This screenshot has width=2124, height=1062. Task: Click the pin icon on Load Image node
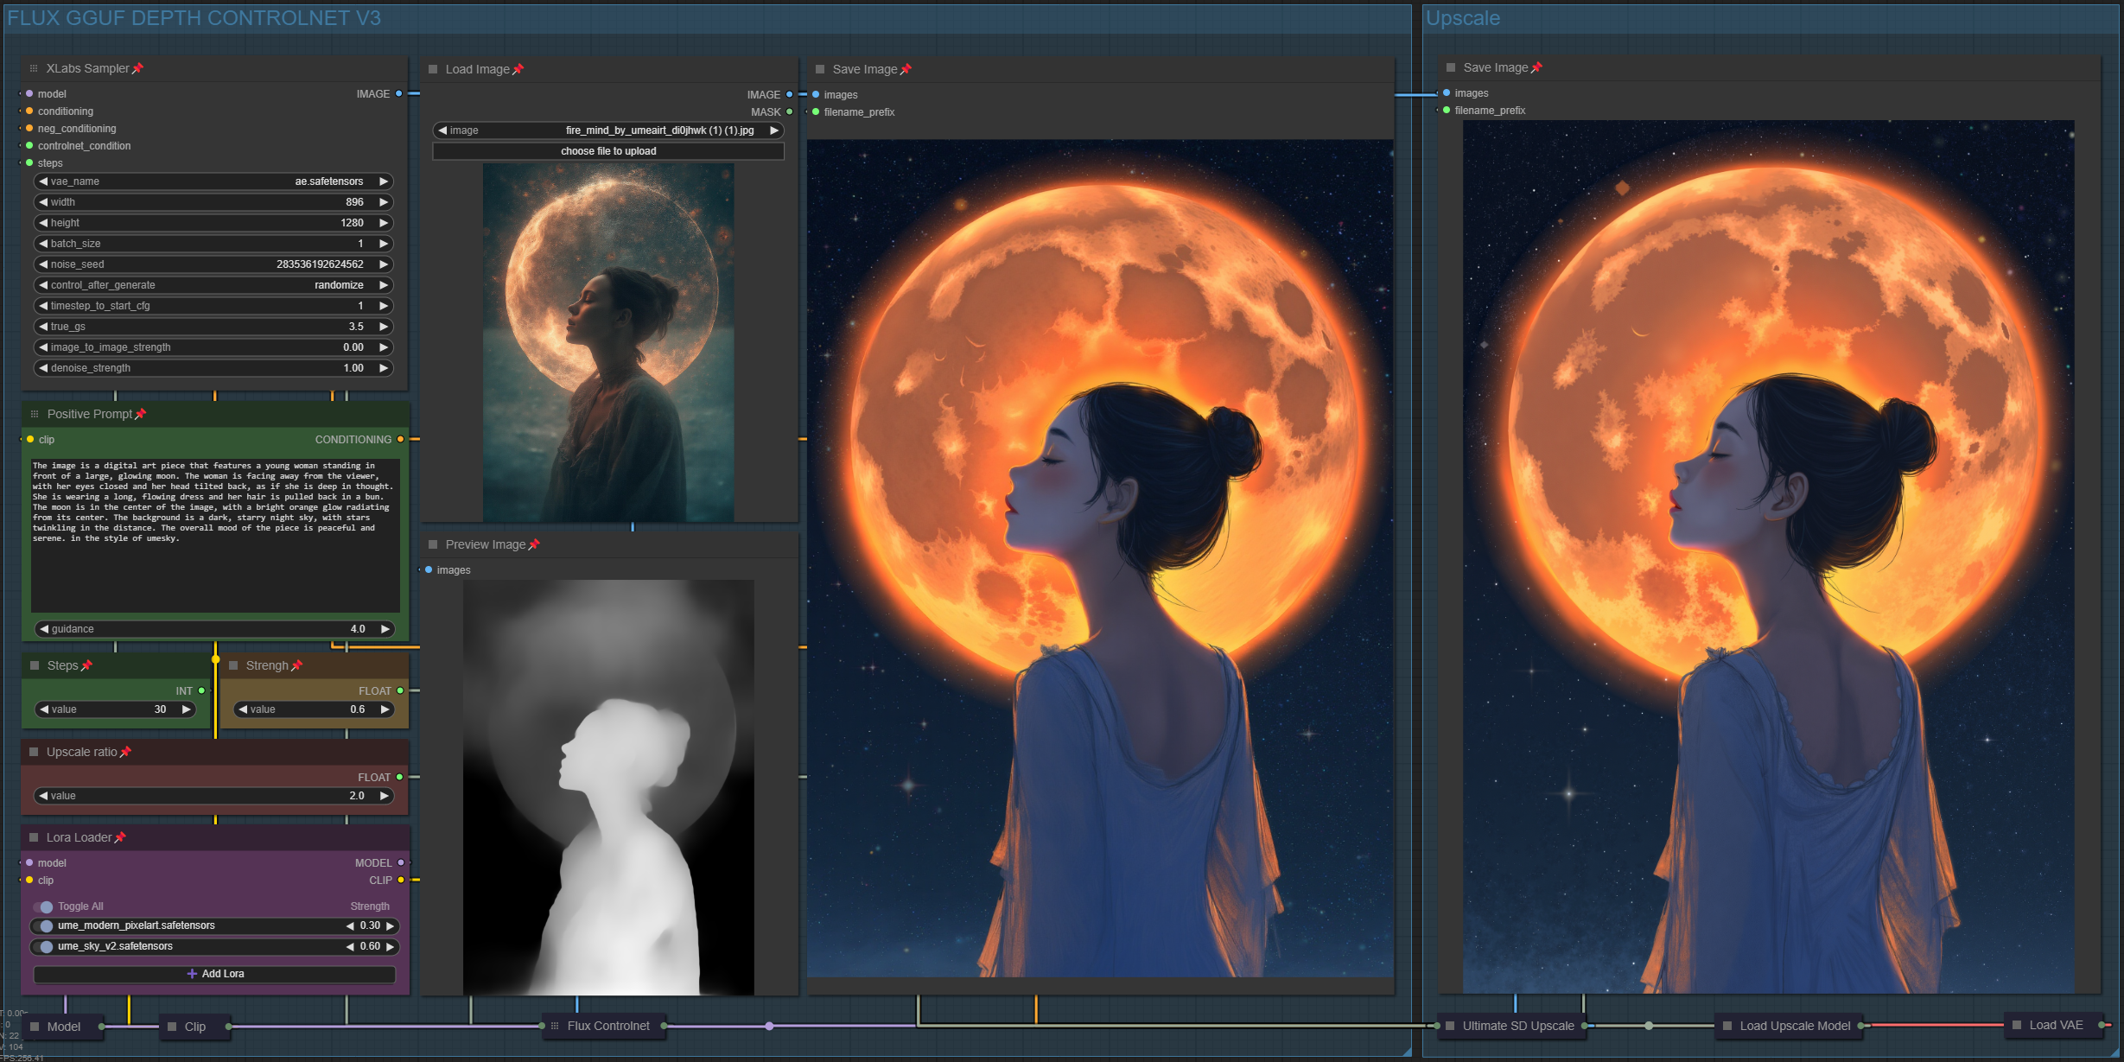pos(518,69)
